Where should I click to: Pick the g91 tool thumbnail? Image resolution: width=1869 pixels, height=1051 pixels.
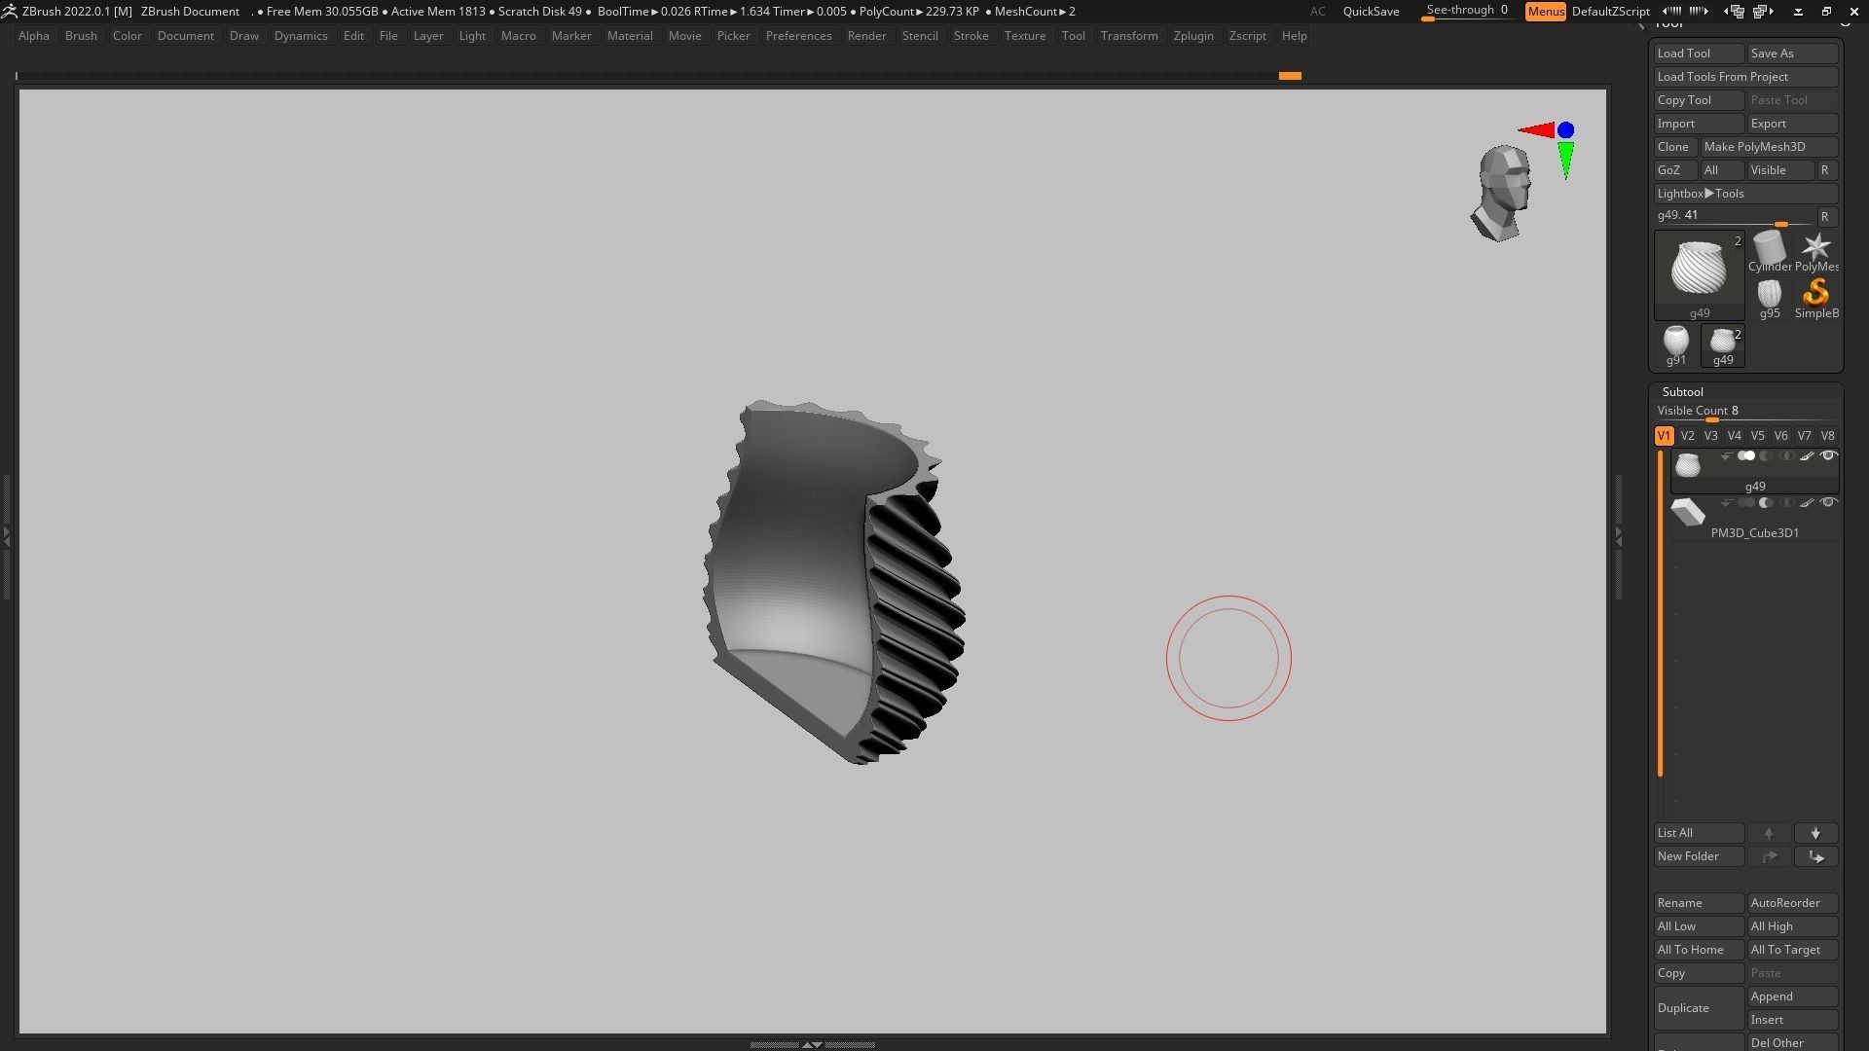tap(1675, 343)
